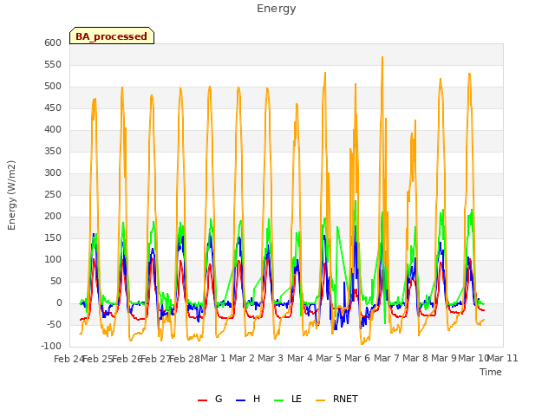The width and height of the screenshot is (555, 416).
Task: Click the RNET legend entry
Action: [x=336, y=399]
